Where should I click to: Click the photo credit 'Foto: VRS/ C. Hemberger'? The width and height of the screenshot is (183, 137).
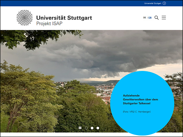137,112
